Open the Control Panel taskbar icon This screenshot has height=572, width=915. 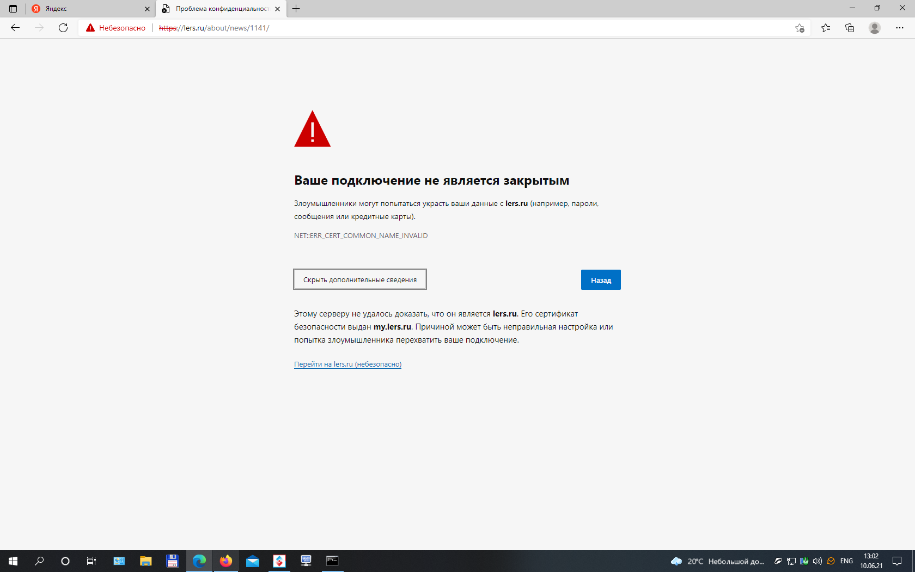pos(119,561)
